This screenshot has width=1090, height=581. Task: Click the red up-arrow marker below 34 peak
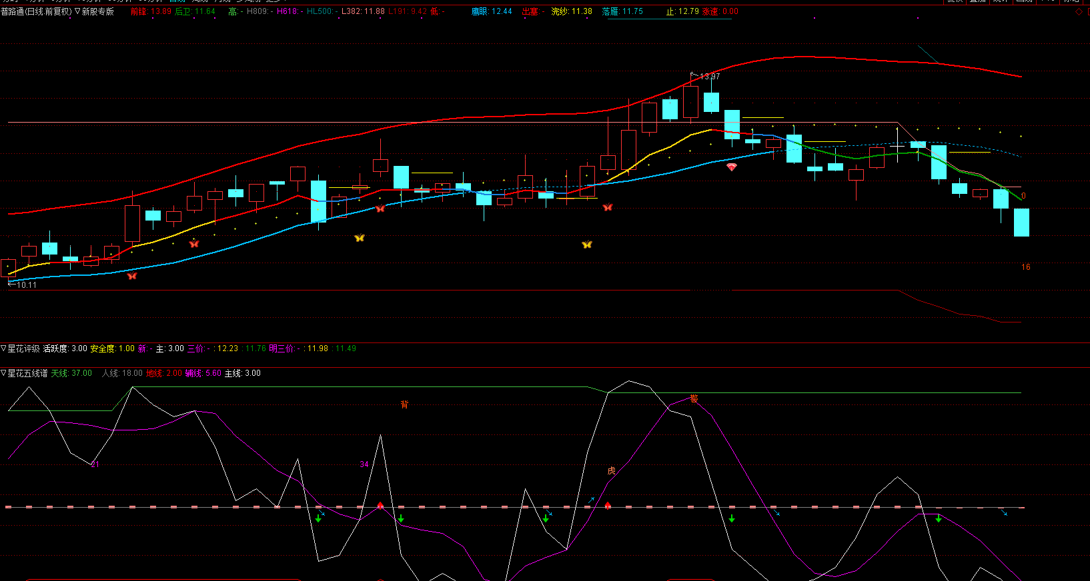tap(380, 506)
